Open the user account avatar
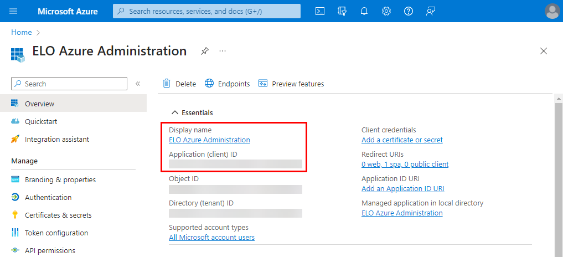The image size is (563, 257). (552, 11)
